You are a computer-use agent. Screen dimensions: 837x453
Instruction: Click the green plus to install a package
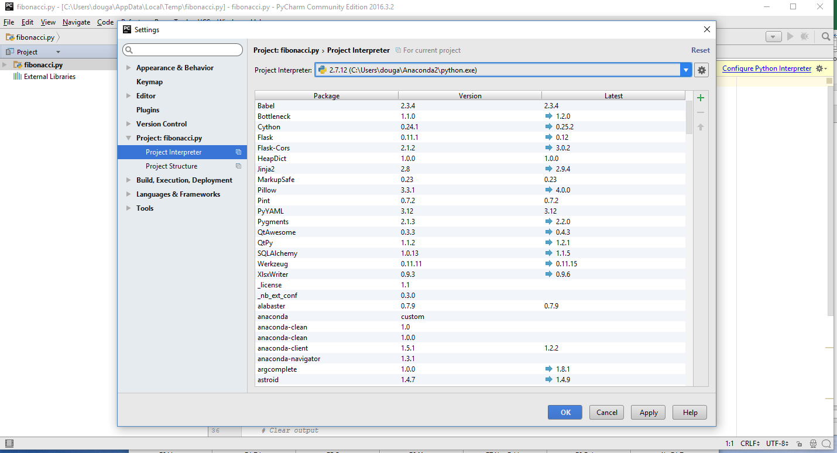[x=700, y=98]
